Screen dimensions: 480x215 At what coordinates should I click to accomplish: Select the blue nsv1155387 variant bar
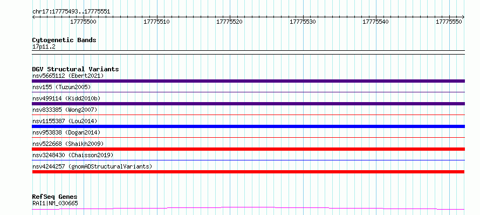[x=248, y=126]
